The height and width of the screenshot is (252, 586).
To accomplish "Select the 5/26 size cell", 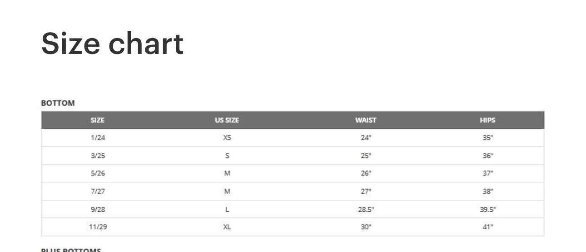I will [x=98, y=173].
